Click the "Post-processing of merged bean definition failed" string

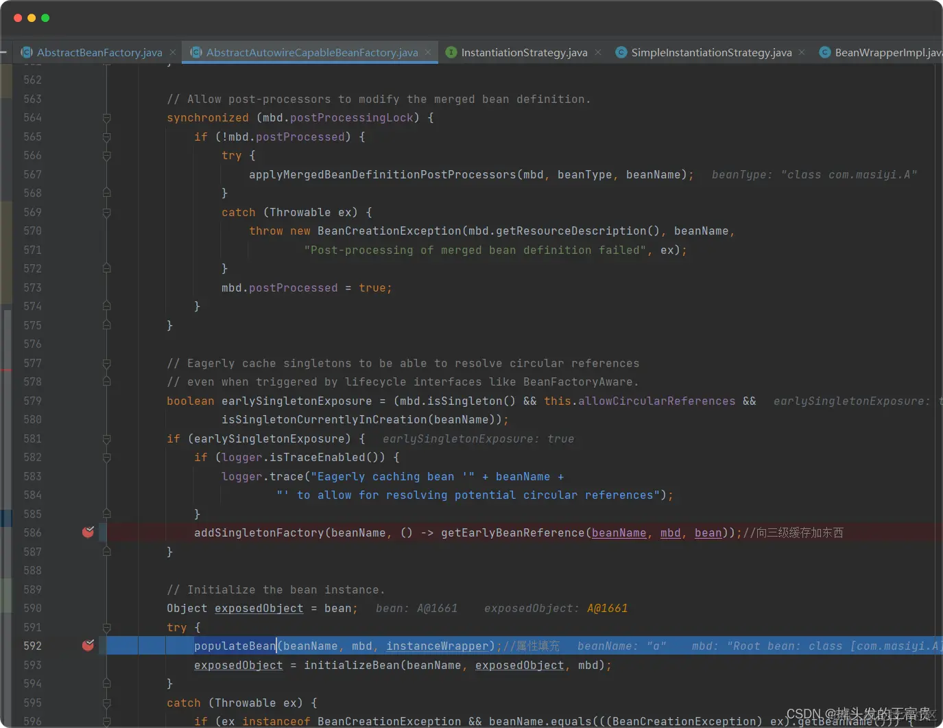(x=475, y=250)
